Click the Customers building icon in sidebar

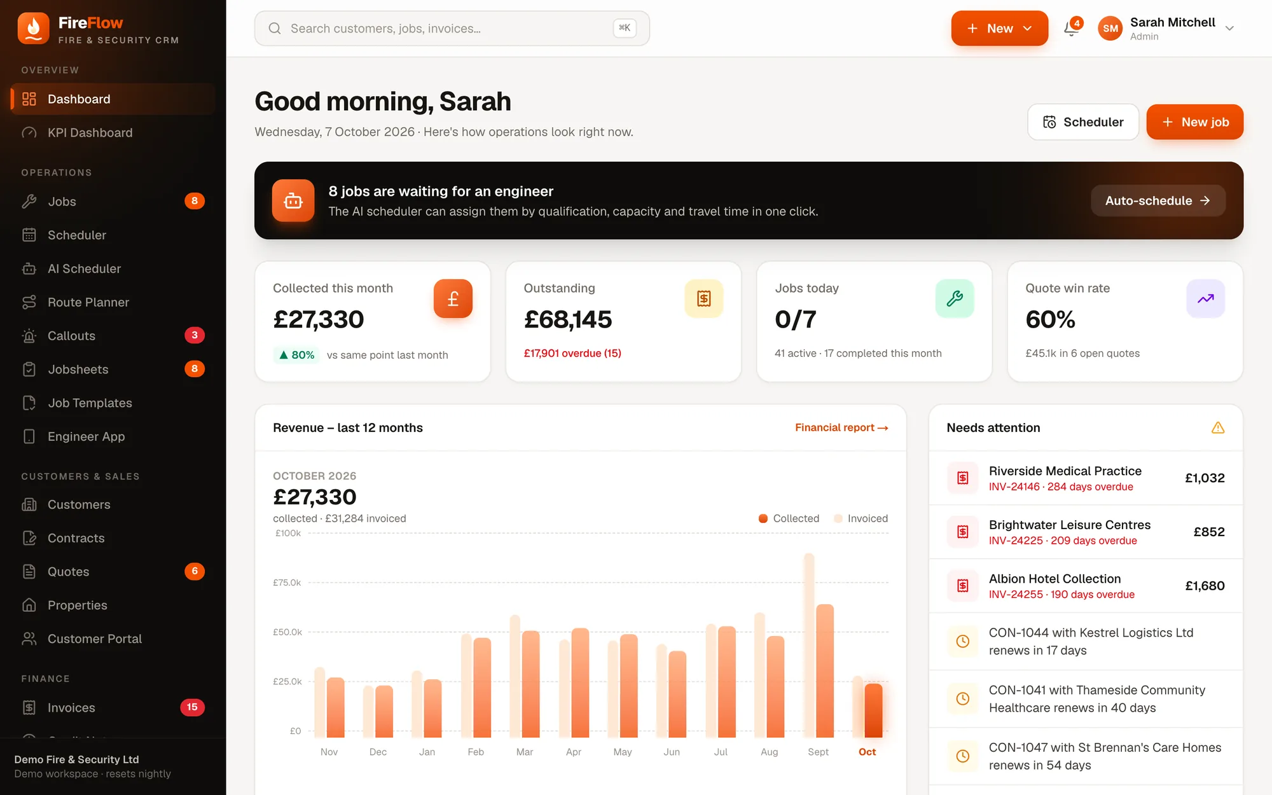pos(29,505)
